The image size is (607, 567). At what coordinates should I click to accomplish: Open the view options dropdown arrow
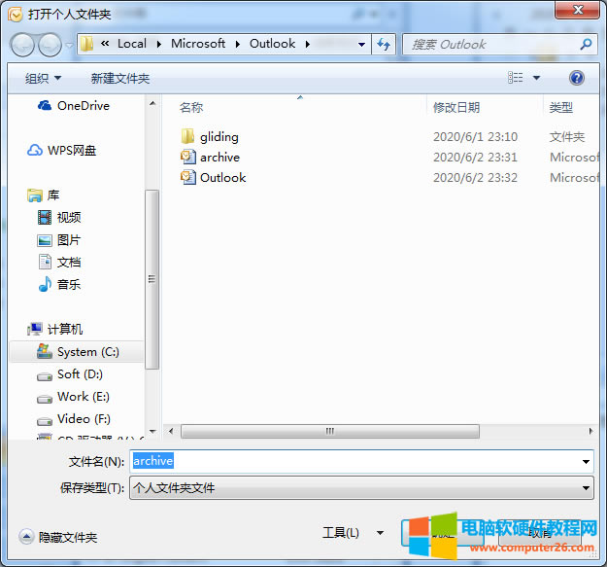tap(536, 78)
